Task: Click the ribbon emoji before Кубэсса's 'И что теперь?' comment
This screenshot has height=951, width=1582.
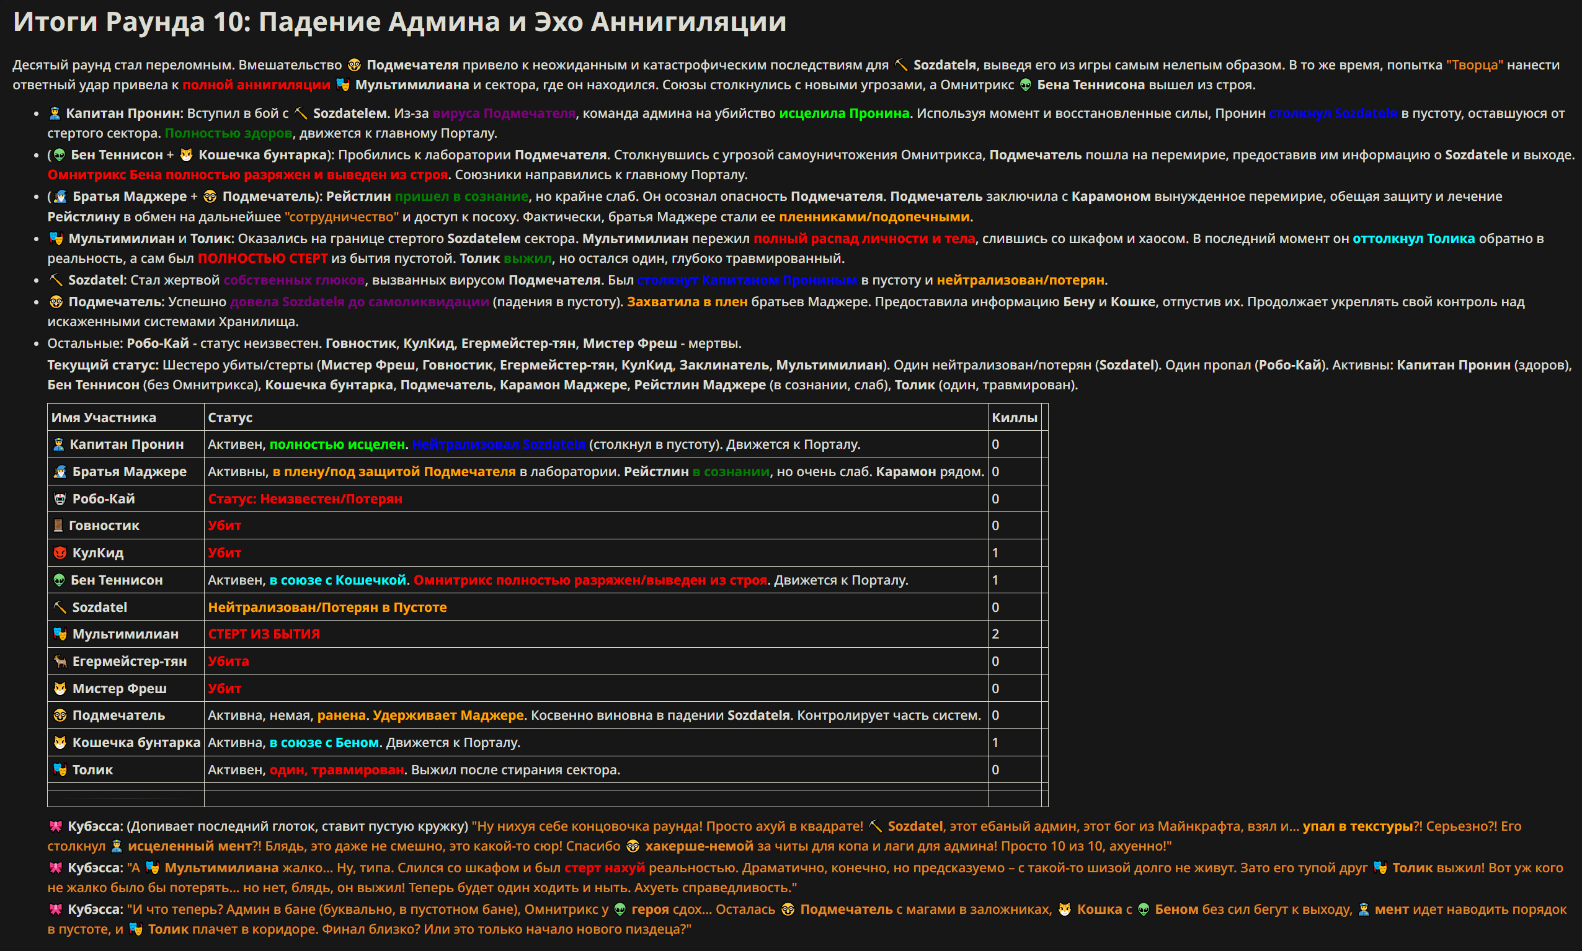Action: coord(56,909)
